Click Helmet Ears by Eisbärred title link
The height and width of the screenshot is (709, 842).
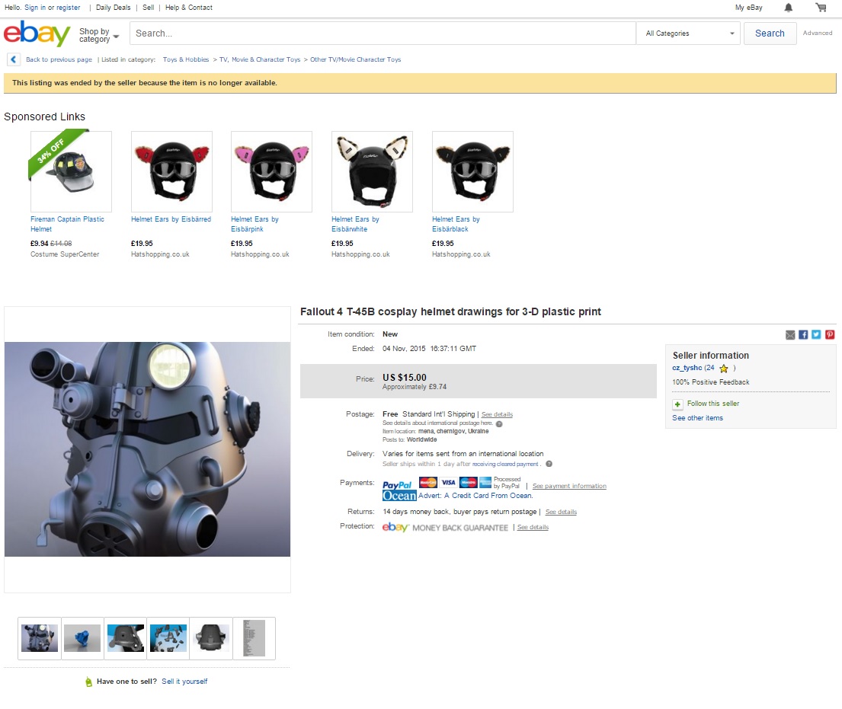171,219
